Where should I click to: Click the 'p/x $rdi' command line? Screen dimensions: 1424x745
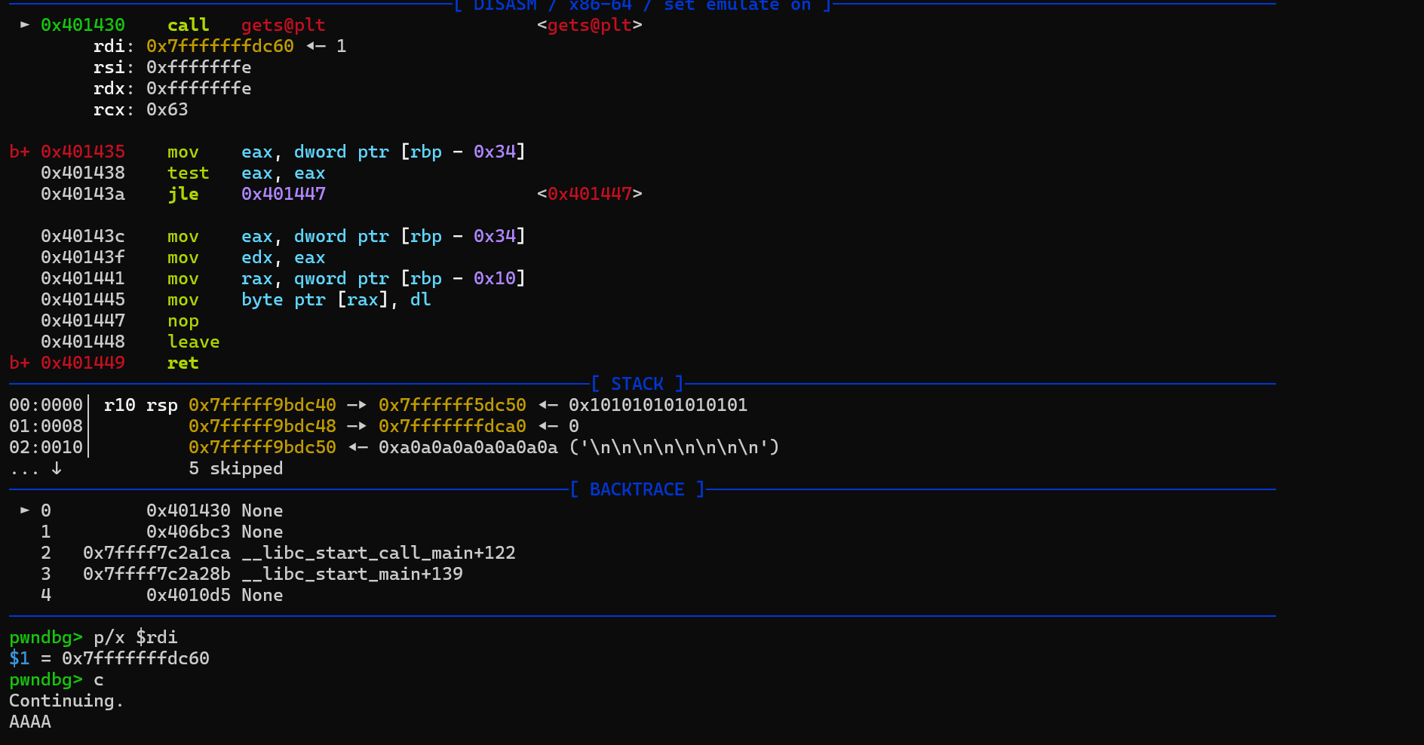click(x=135, y=637)
